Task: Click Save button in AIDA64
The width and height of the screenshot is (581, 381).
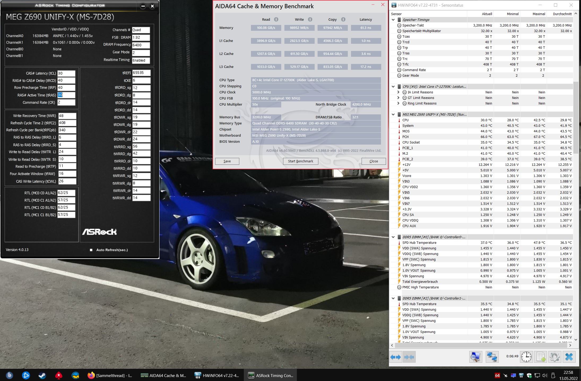Action: click(x=227, y=161)
